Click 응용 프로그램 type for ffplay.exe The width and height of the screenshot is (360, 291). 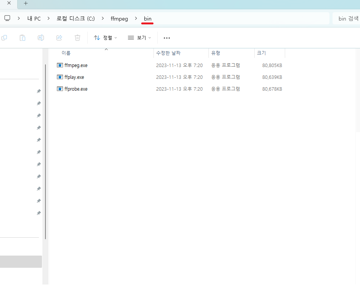[x=226, y=77]
